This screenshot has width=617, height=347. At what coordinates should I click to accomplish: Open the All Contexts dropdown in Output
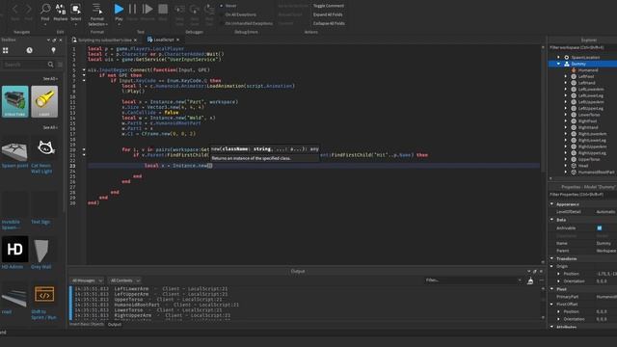click(124, 280)
